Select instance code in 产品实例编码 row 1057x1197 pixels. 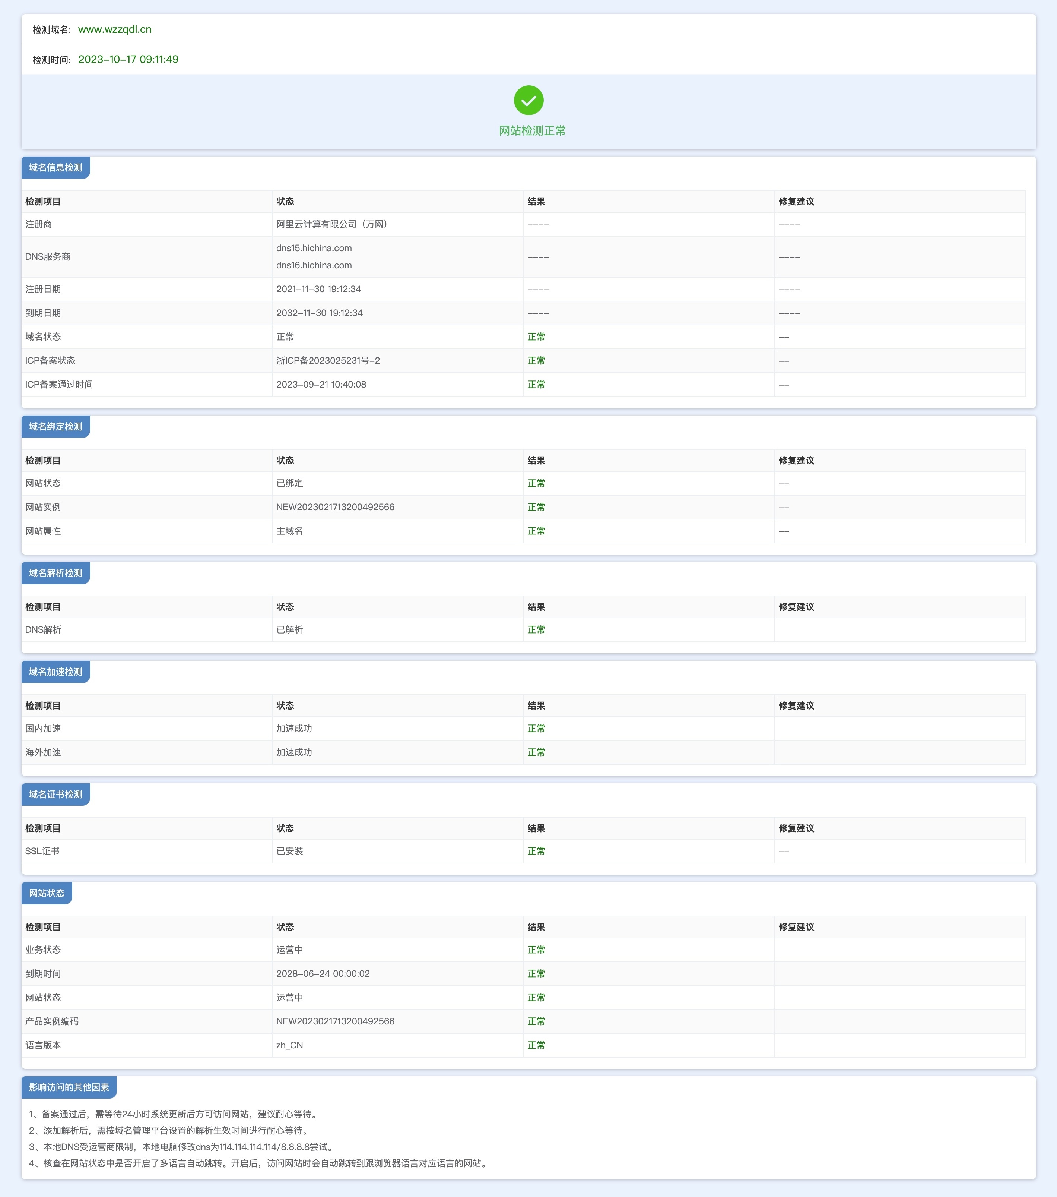[335, 1021]
